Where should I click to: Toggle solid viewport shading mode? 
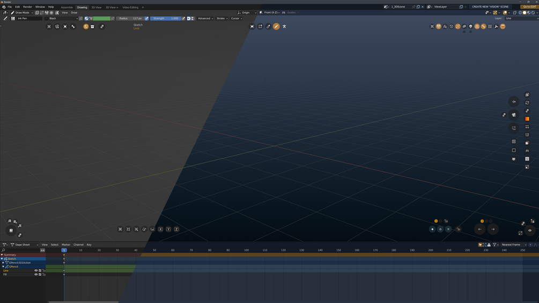tap(525, 13)
